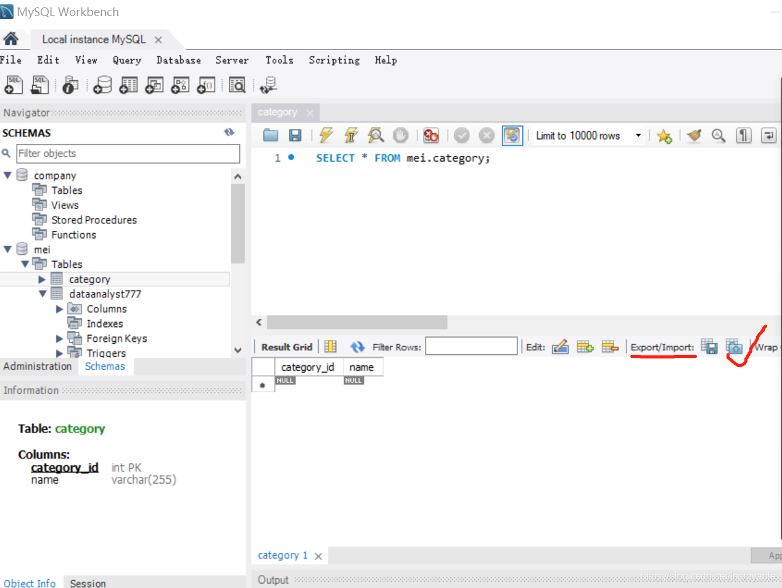Viewport: 782px width, 588px height.
Task: Execute the query with lightning bolt
Action: tap(326, 135)
